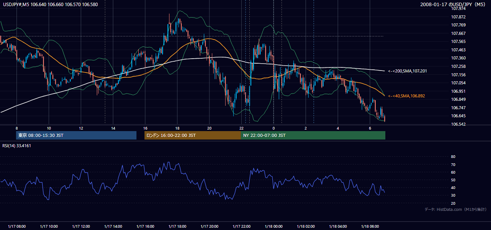Click price axis value 107.769
This screenshot has height=230, width=491.
[459, 25]
